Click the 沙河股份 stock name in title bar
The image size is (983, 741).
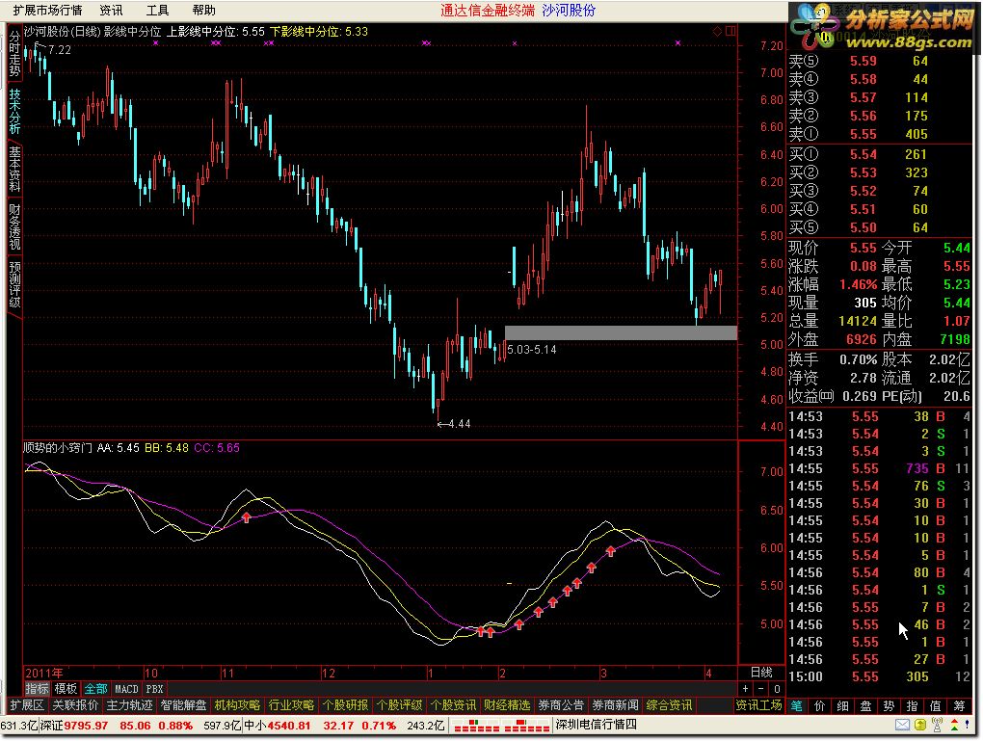[569, 10]
